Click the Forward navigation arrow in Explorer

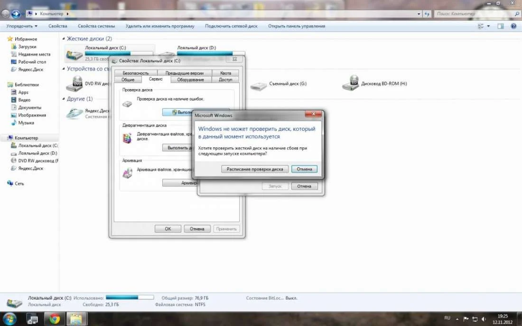pyautogui.click(x=15, y=14)
